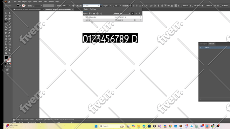Select the Magic Wand tool

tap(6, 16)
